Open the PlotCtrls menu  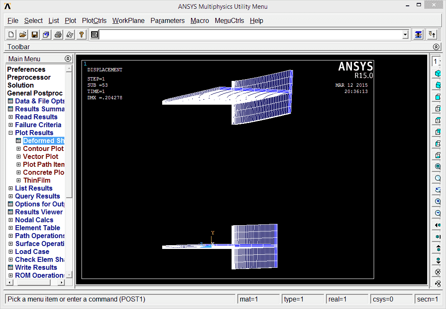[x=94, y=21]
